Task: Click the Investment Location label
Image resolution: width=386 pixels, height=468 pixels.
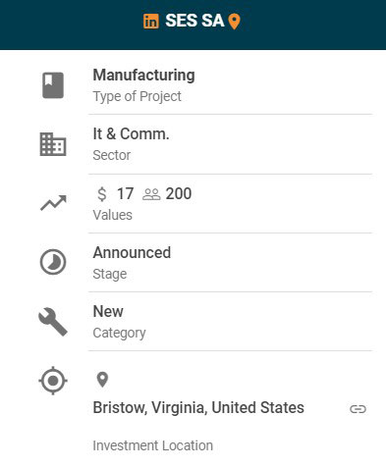Action: click(x=152, y=445)
